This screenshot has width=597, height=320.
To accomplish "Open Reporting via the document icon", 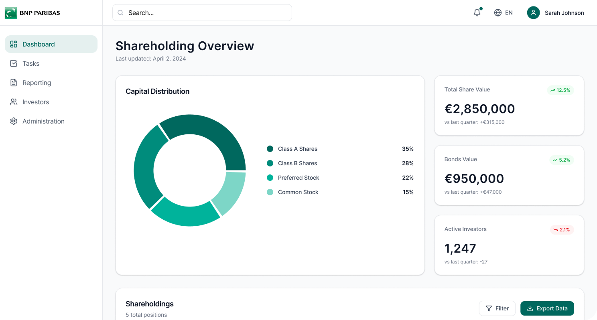I will (14, 83).
